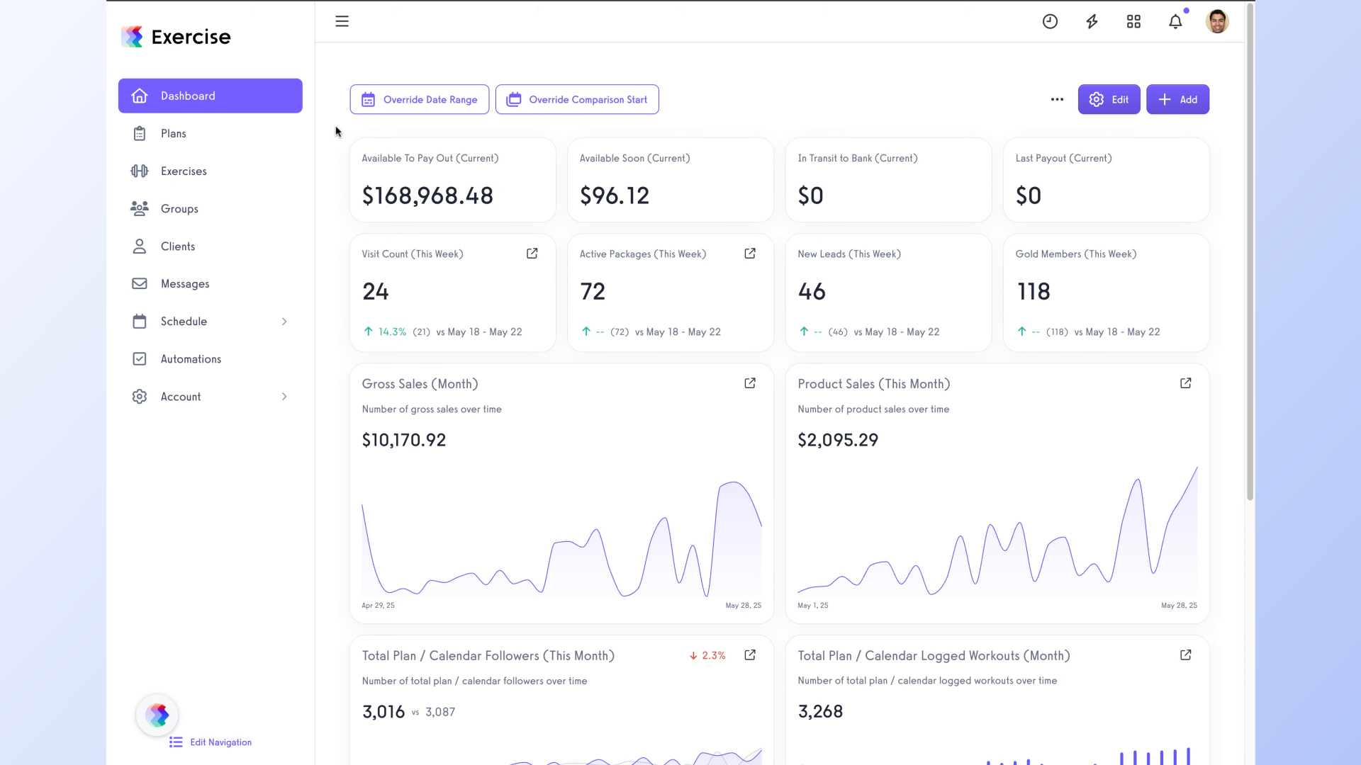Click Last Payout (Current) card title

1063,158
